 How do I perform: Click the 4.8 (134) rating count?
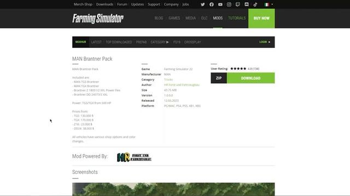coord(254,69)
